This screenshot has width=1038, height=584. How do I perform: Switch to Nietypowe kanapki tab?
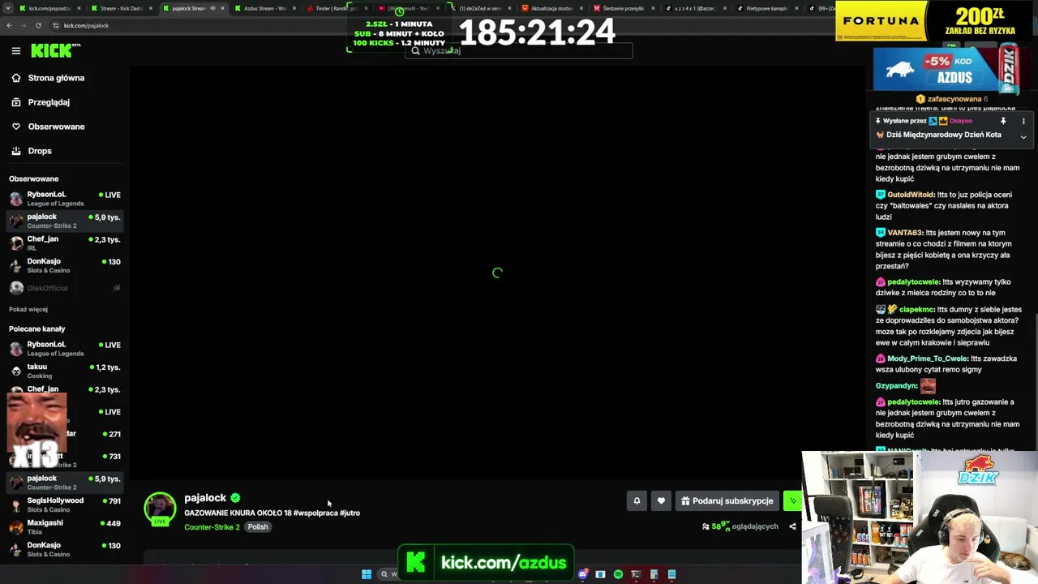(x=766, y=8)
